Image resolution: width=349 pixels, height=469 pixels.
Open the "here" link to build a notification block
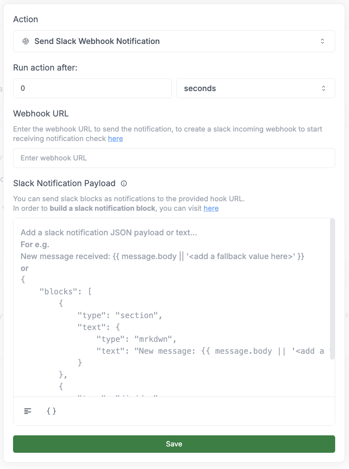(x=211, y=208)
